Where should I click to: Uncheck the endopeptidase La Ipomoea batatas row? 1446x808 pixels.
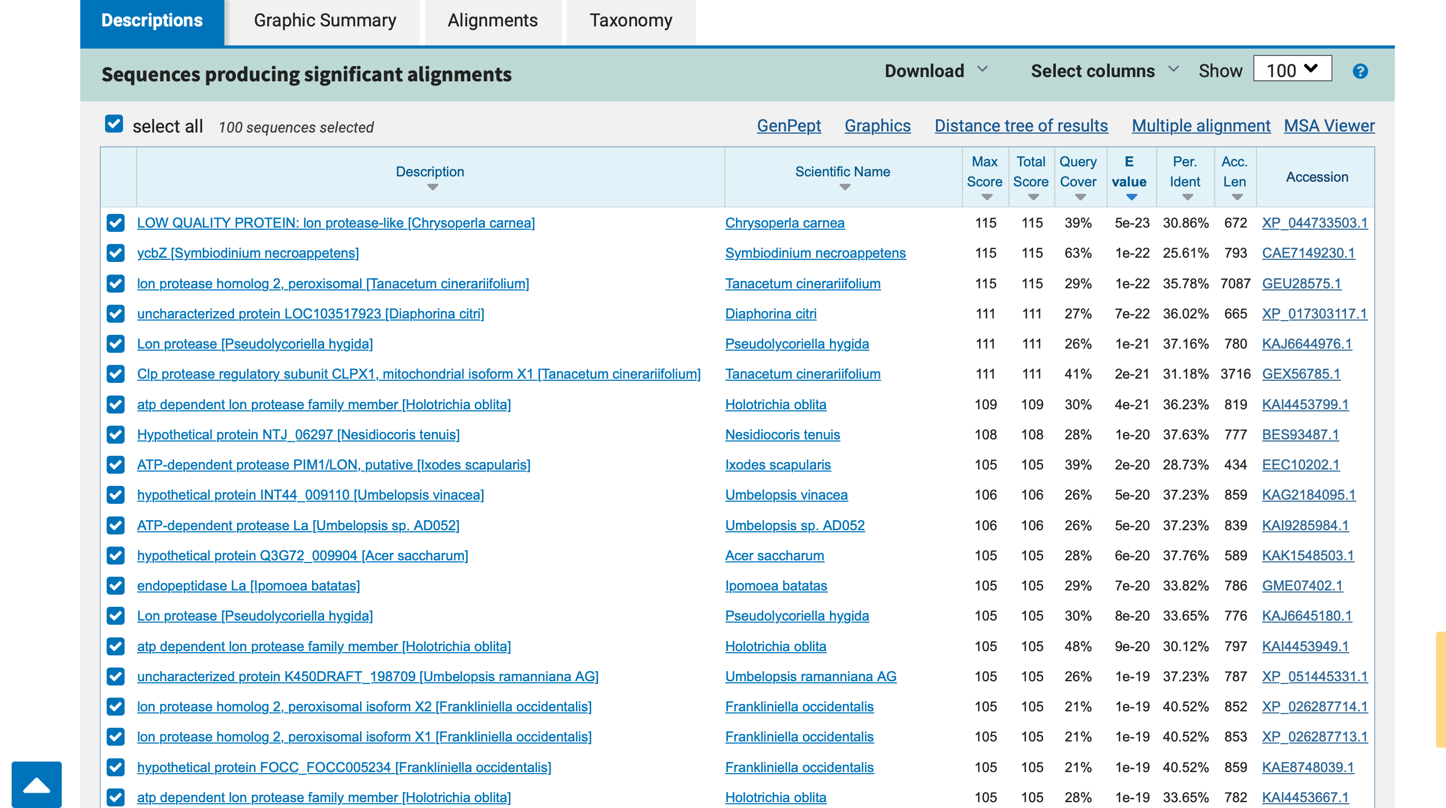[x=116, y=586]
